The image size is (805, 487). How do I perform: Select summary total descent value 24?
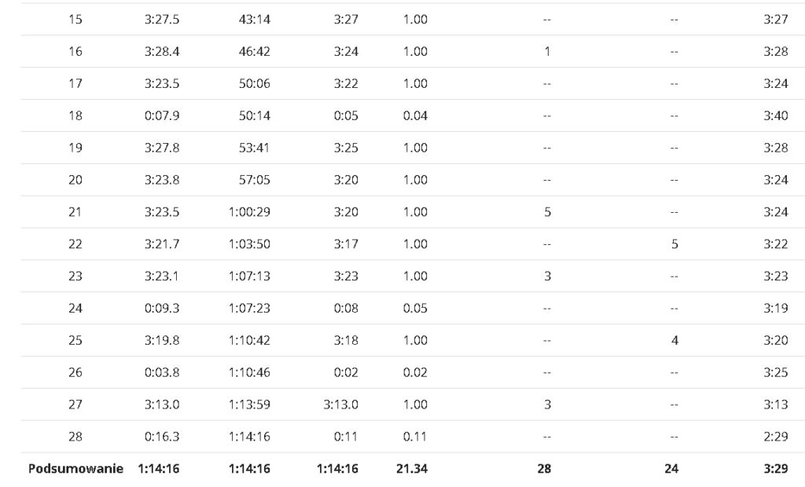(671, 468)
